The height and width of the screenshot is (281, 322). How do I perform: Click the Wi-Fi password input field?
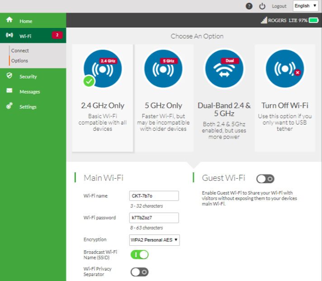[154, 218]
